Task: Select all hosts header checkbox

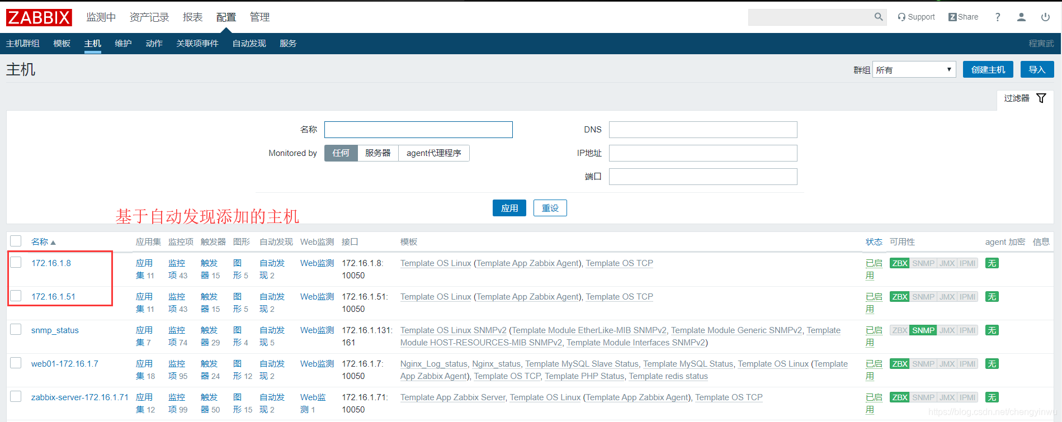Action: (x=16, y=241)
